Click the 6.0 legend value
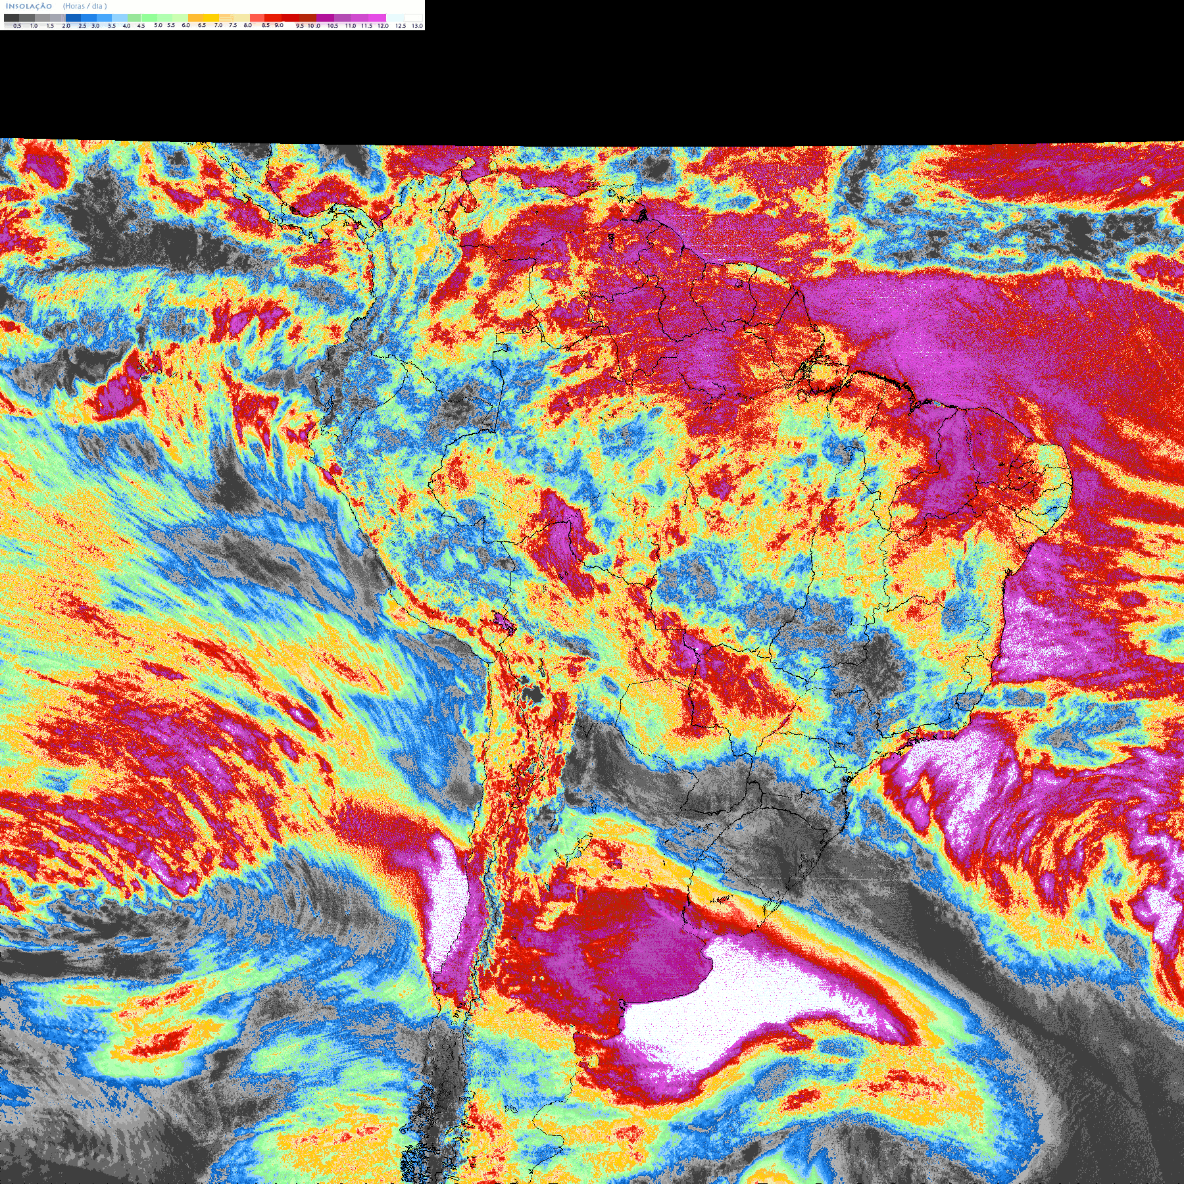 [x=185, y=25]
